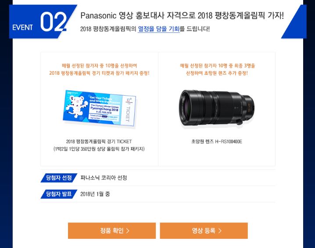Click the 2018년 1월 중 announcement date
This screenshot has width=315, height=248.
tap(95, 194)
